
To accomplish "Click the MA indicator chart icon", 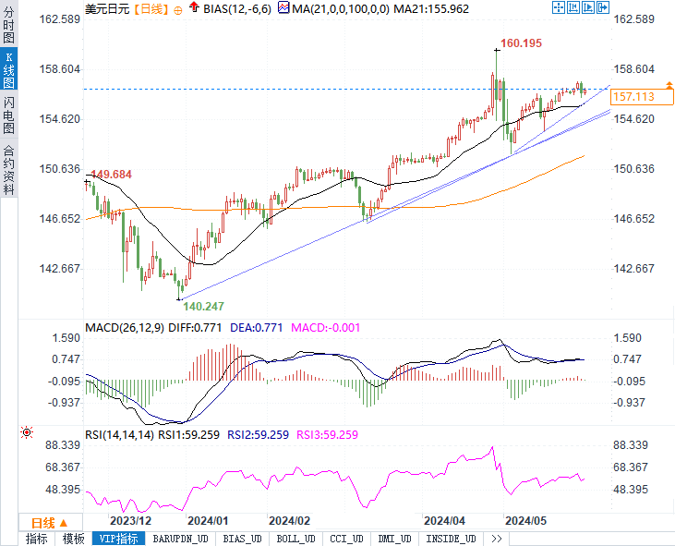I will (x=283, y=7).
